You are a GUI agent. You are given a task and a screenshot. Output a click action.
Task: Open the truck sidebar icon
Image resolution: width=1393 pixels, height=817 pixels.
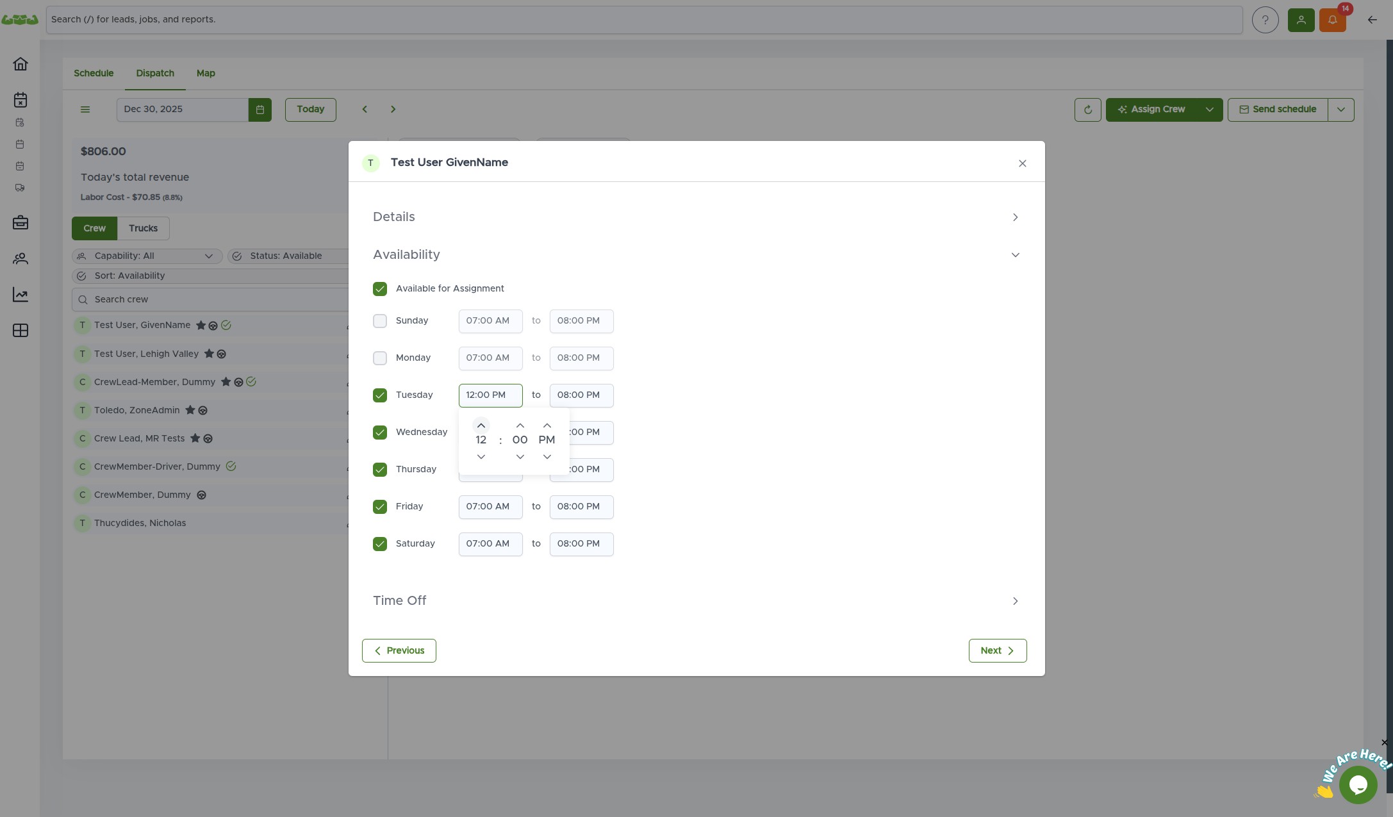click(20, 188)
